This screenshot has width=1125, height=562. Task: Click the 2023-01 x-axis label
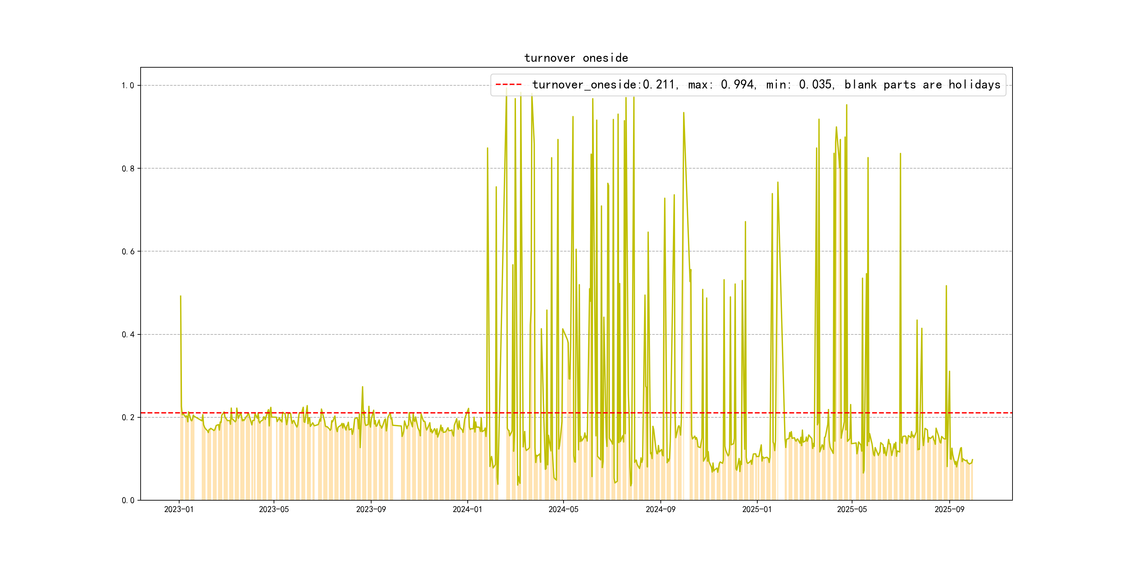pyautogui.click(x=178, y=509)
